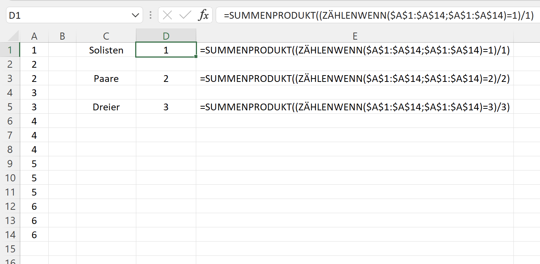The height and width of the screenshot is (264, 540).
Task: Click cell E5 with the SUMMENPRODUKT formula ending in /3
Action: (x=355, y=107)
